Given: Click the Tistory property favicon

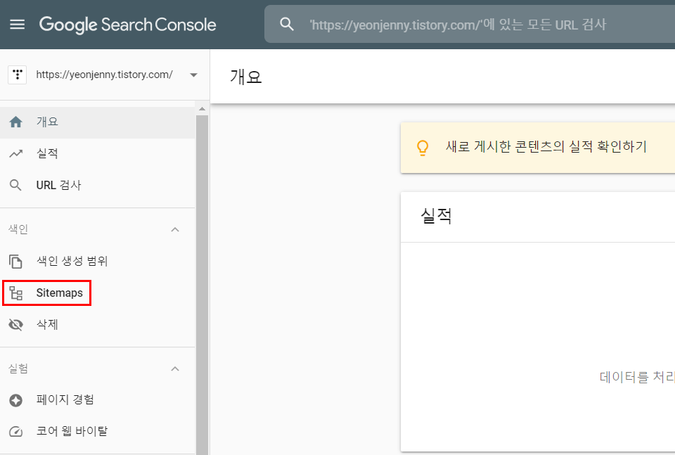Looking at the screenshot, I should pos(17,75).
